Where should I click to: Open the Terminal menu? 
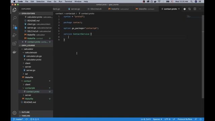[68, 1]
